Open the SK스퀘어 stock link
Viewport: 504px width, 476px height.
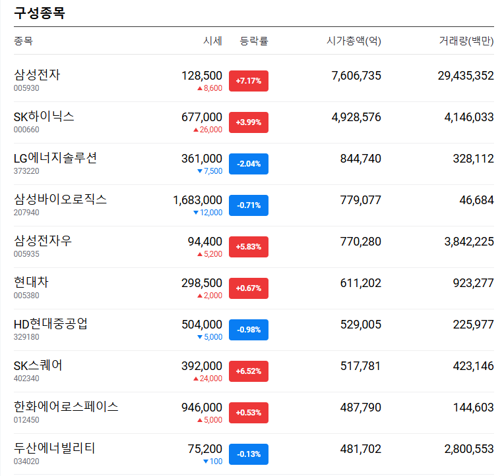pyautogui.click(x=38, y=365)
